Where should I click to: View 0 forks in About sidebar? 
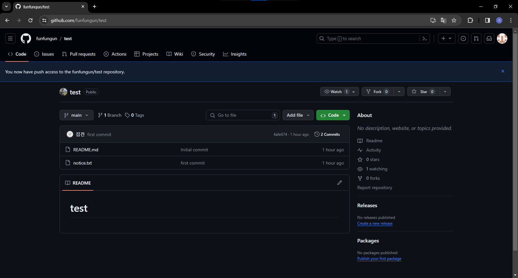click(369, 178)
